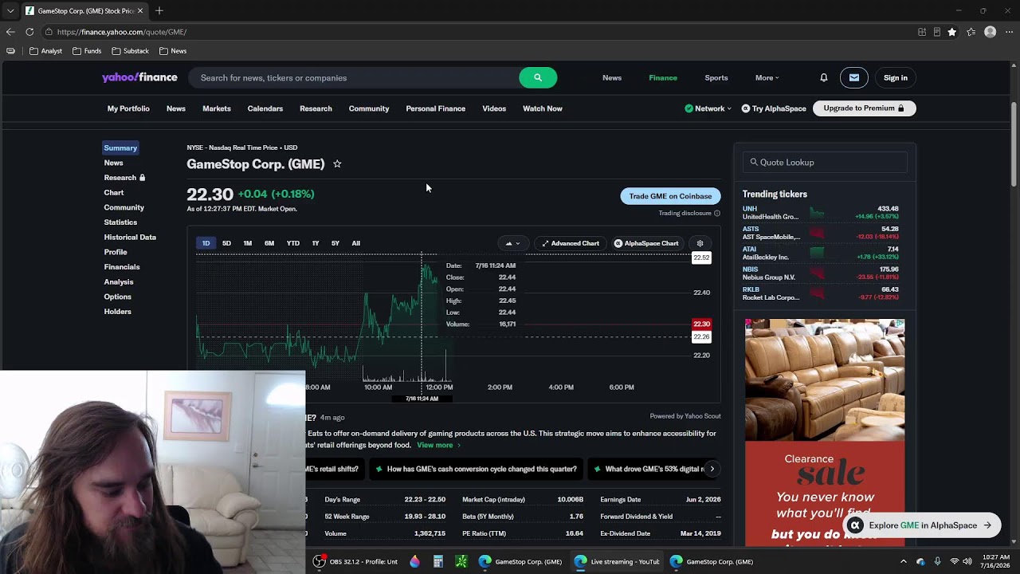Click the news and tickers search field
This screenshot has height=574, width=1020.
(x=354, y=77)
